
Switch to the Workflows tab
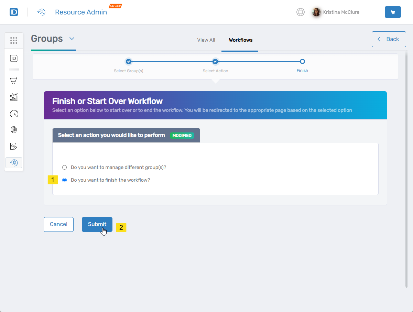(x=240, y=40)
